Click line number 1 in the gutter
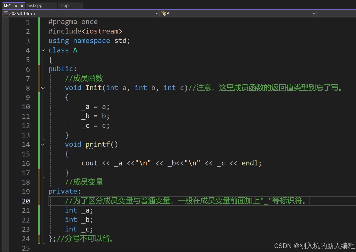The height and width of the screenshot is (252, 356). pos(28,22)
